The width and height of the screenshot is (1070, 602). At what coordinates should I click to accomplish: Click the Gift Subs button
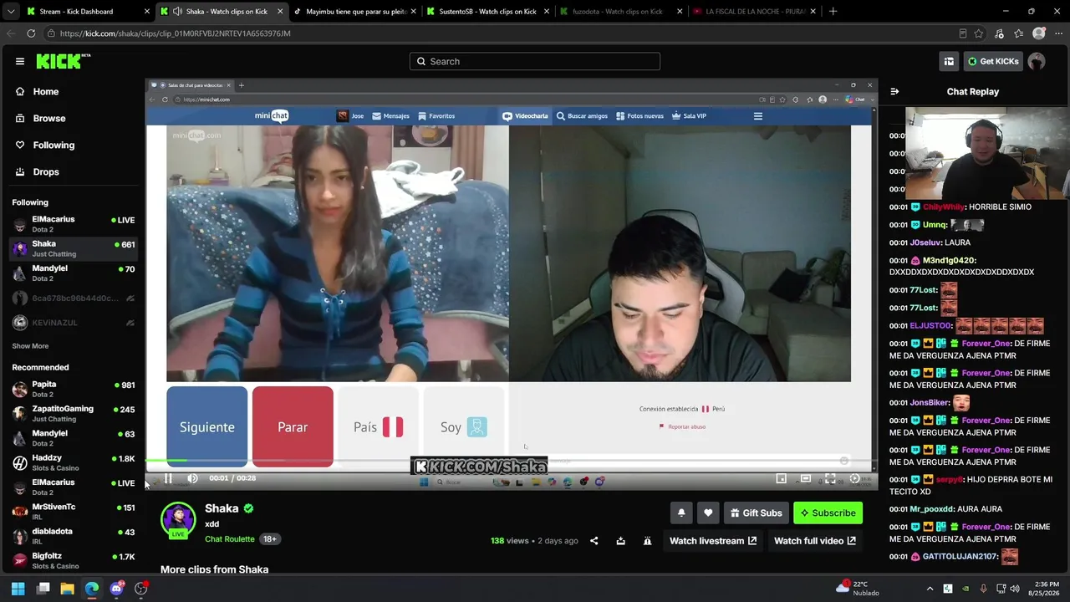(x=756, y=513)
